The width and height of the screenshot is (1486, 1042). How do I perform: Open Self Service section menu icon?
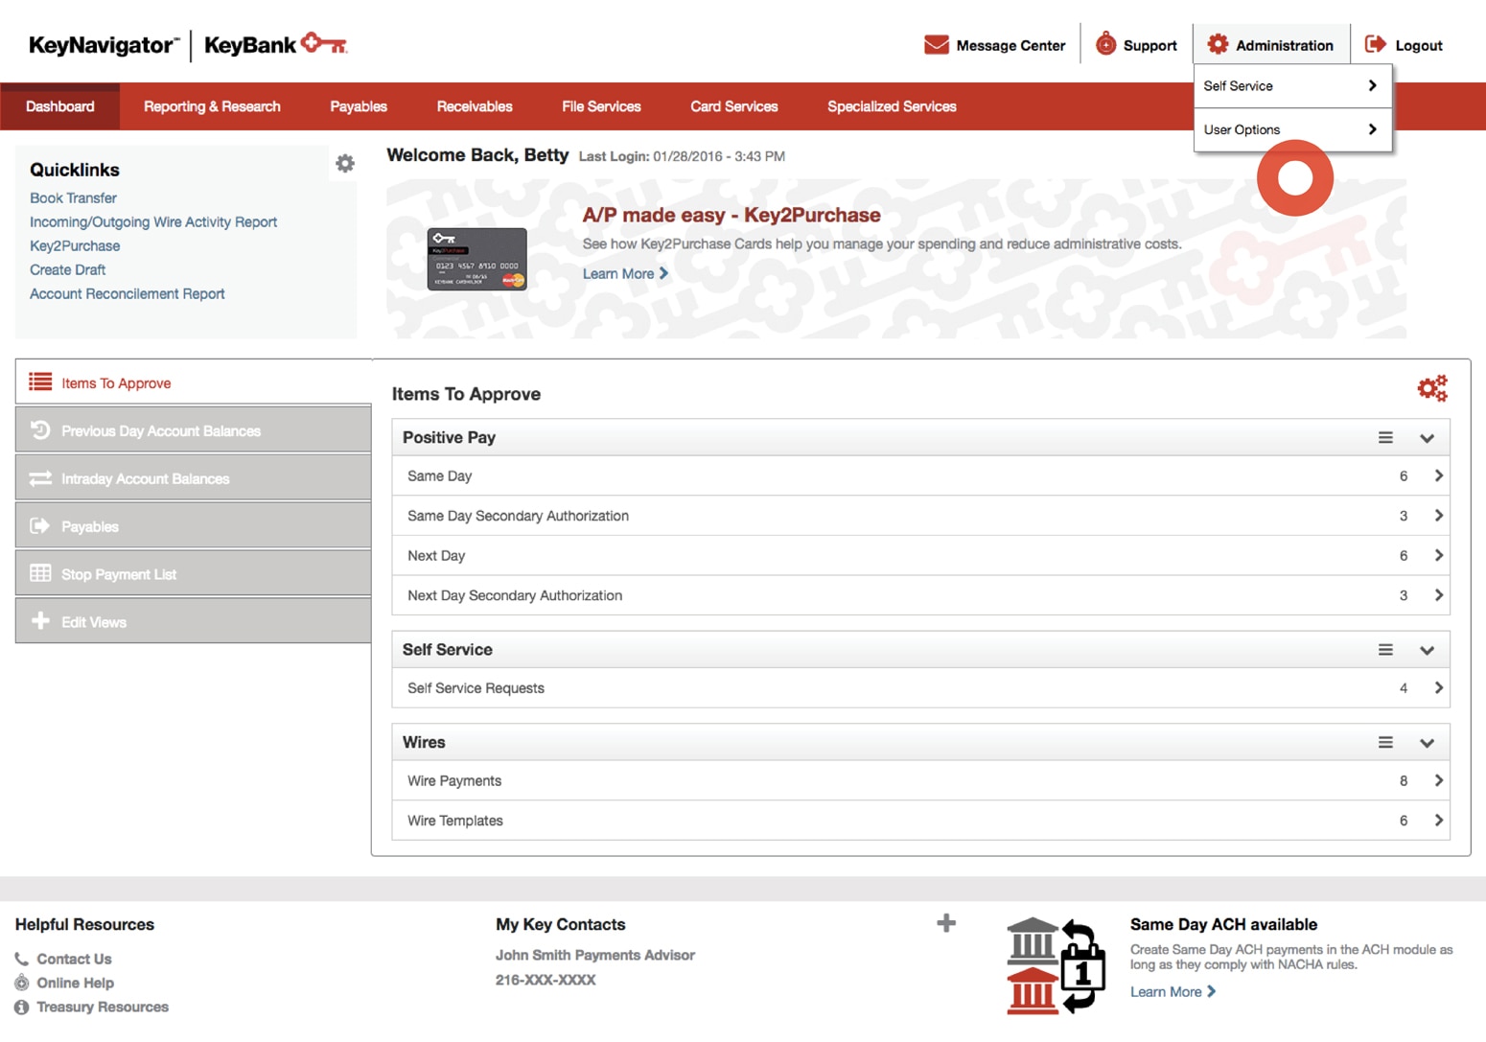1385,650
